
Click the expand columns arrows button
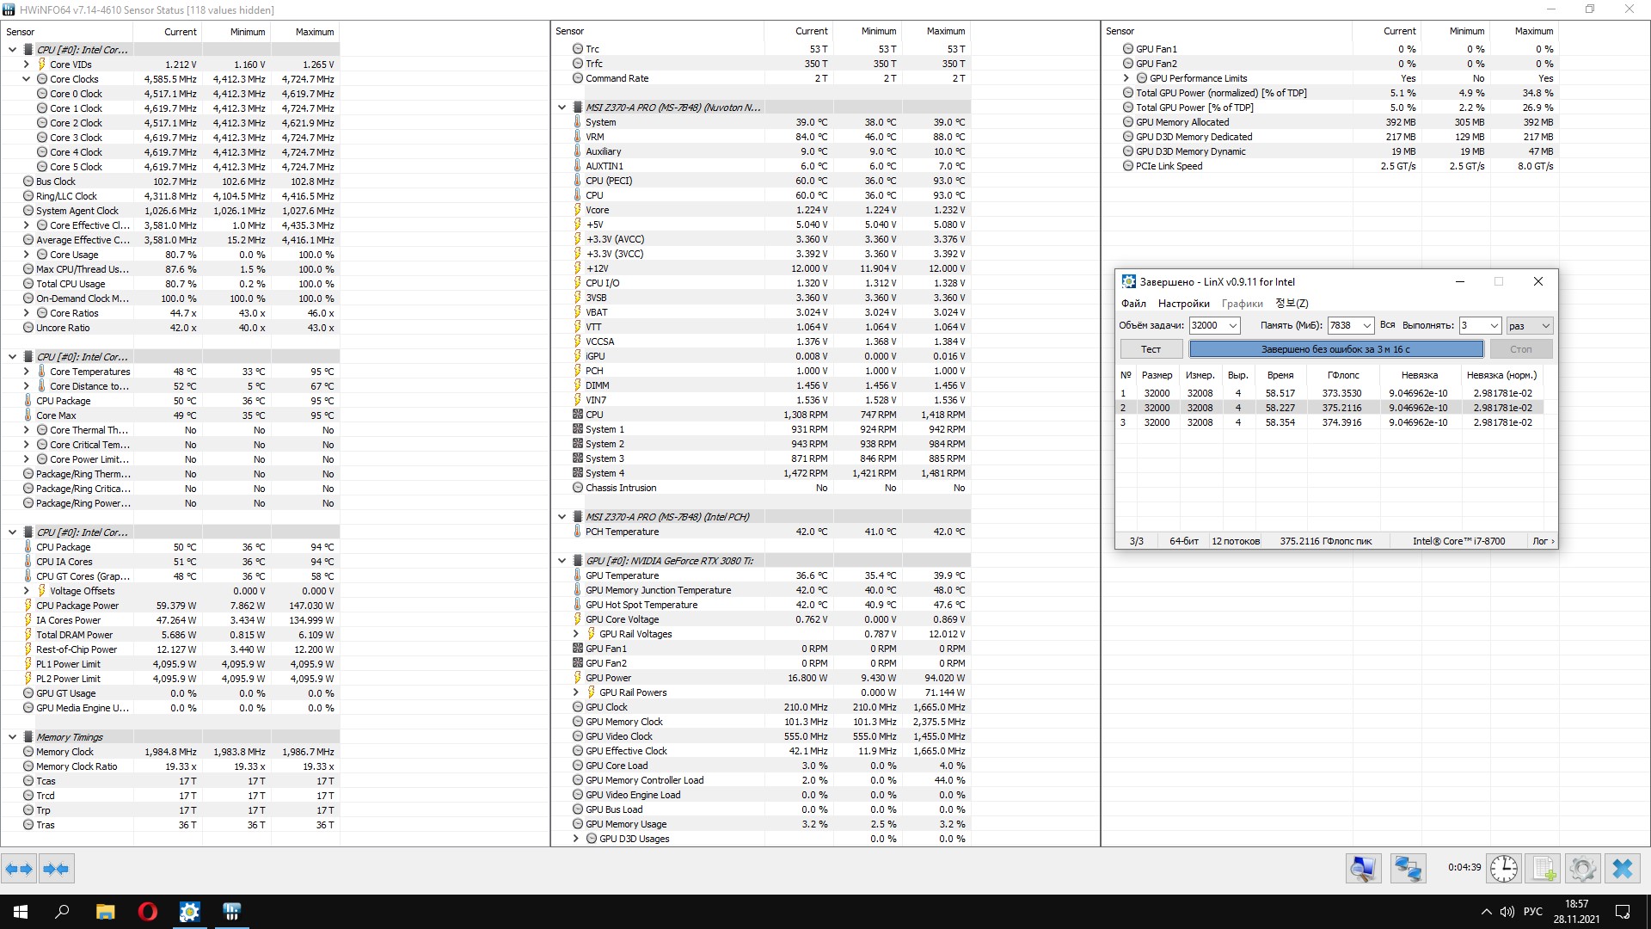pyautogui.click(x=19, y=869)
